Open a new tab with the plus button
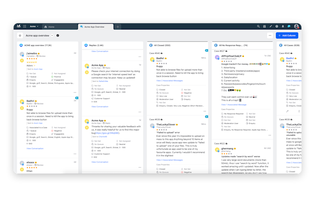315x197 pixels. click(x=118, y=27)
